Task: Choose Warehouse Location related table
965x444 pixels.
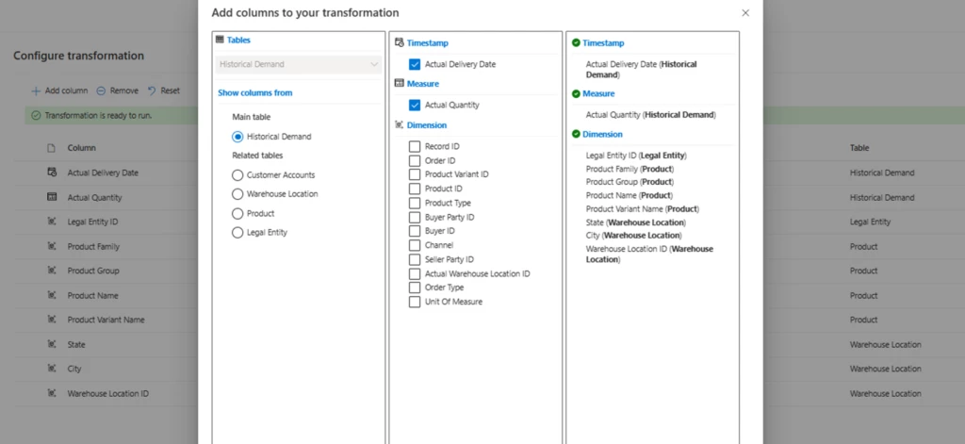Action: pyautogui.click(x=237, y=194)
